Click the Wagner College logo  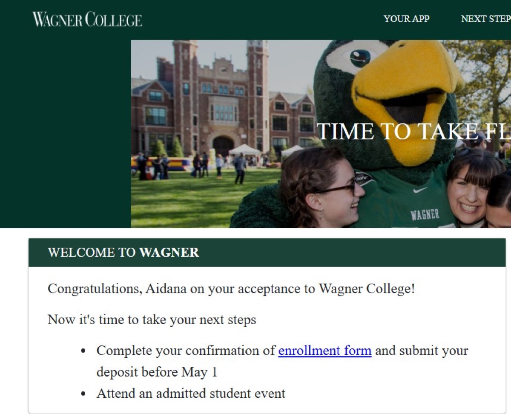point(87,19)
